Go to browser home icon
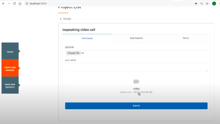Image resolution: width=220 pixels, height=124 pixels. click(x=20, y=3)
